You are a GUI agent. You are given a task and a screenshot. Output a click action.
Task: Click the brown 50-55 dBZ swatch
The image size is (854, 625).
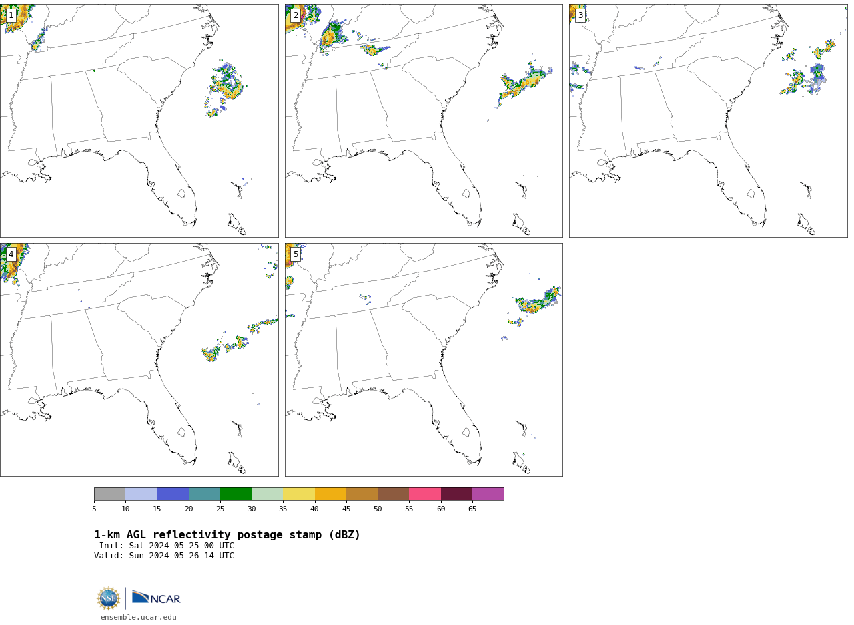pyautogui.click(x=393, y=494)
